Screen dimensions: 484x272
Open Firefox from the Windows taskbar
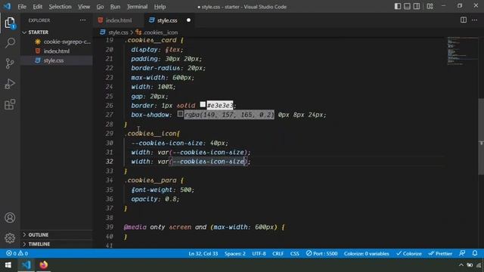pyautogui.click(x=44, y=265)
